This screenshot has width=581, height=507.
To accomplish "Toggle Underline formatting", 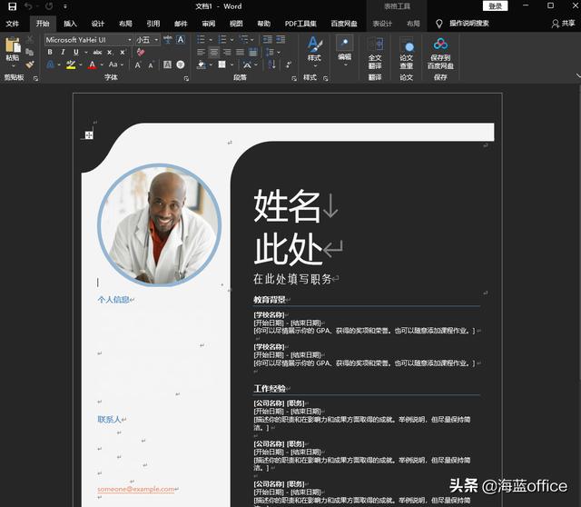I will pos(75,53).
